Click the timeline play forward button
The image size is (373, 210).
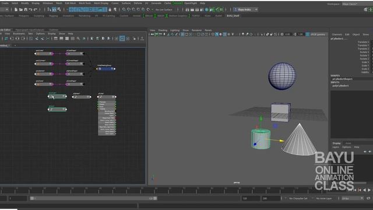[369, 190]
